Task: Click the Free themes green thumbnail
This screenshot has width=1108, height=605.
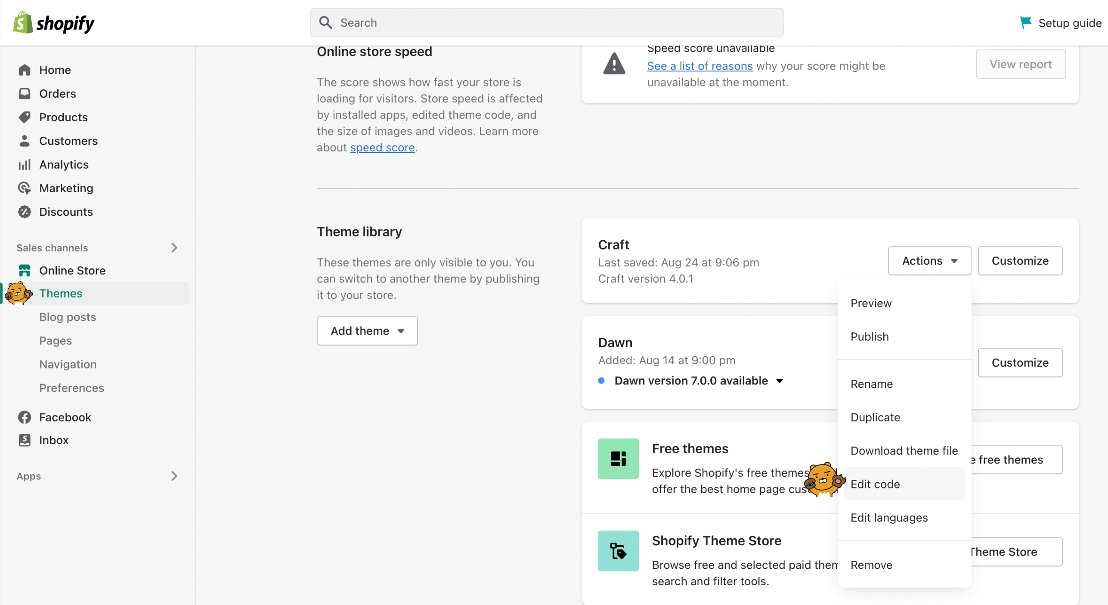Action: [x=618, y=458]
